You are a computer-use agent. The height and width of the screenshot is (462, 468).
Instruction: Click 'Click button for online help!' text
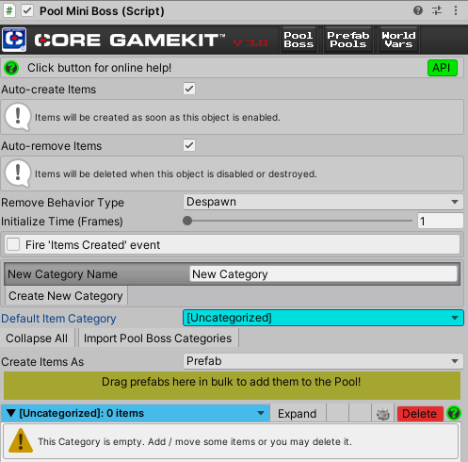99,68
